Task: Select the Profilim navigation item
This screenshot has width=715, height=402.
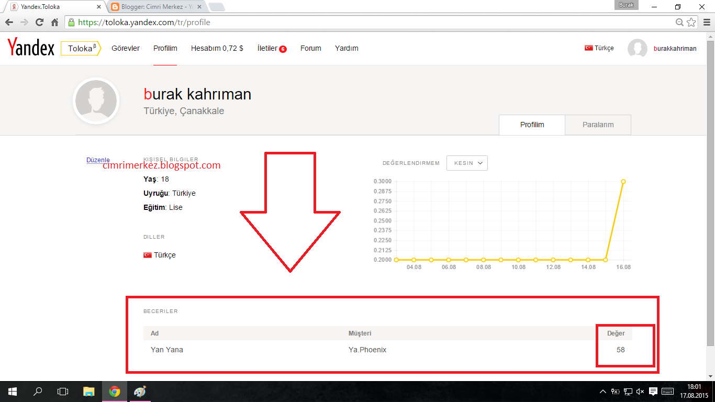Action: click(x=165, y=48)
